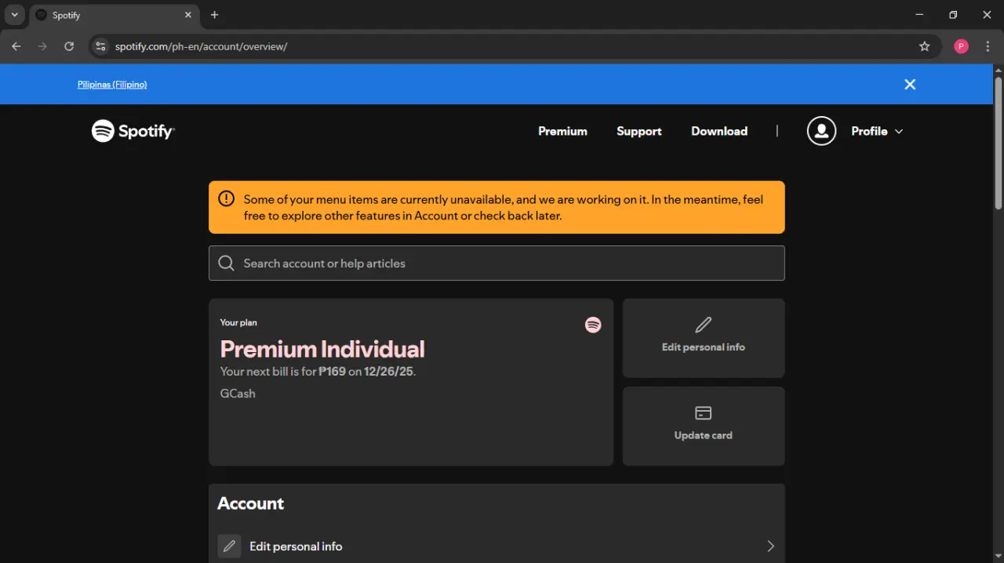
Task: Open the profile avatar icon
Action: click(x=821, y=131)
